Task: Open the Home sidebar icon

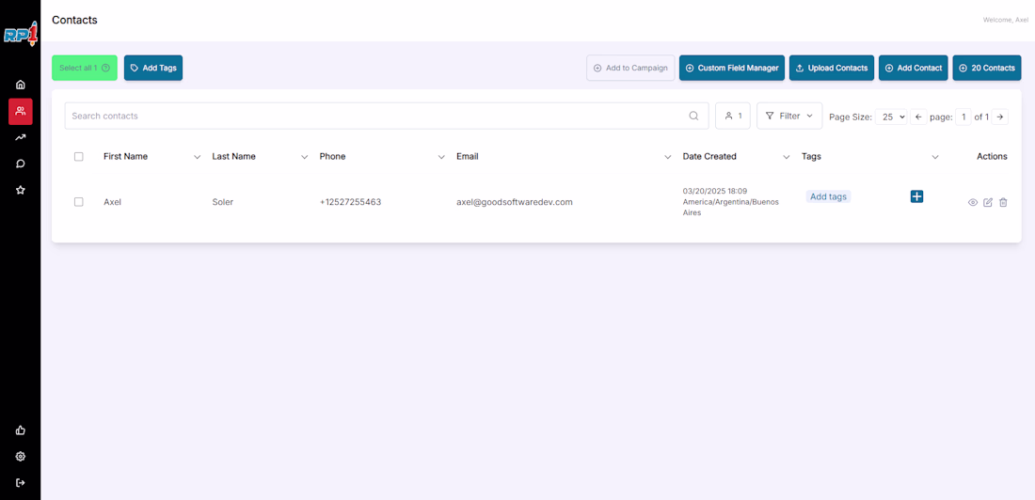Action: pyautogui.click(x=21, y=85)
